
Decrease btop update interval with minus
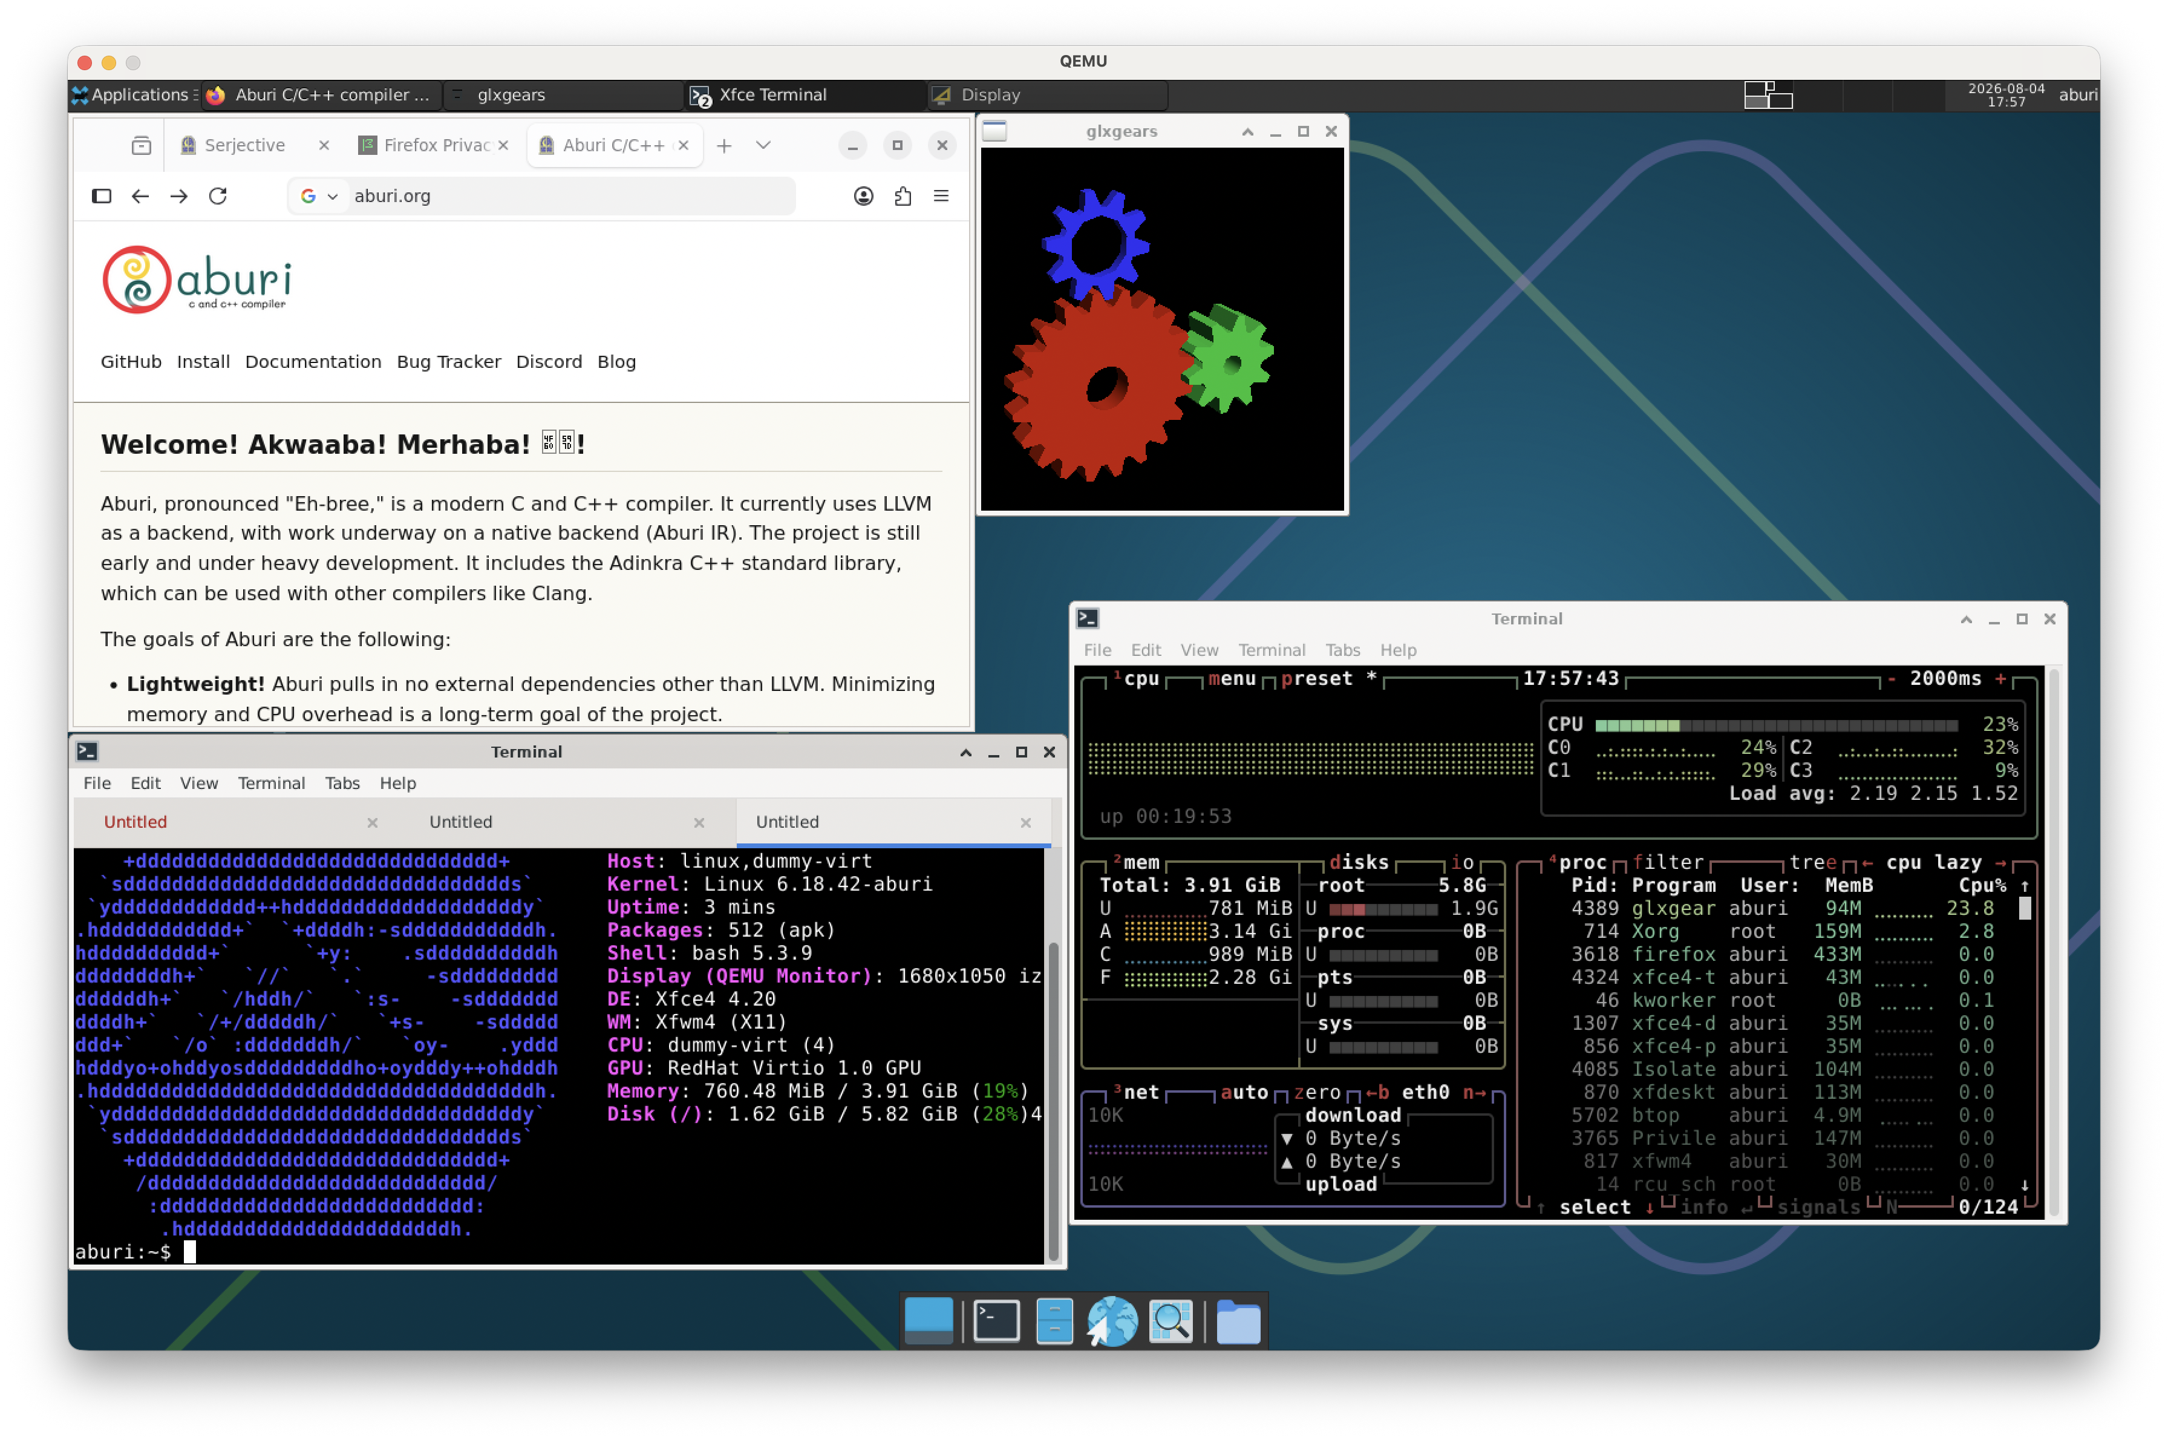[1891, 679]
